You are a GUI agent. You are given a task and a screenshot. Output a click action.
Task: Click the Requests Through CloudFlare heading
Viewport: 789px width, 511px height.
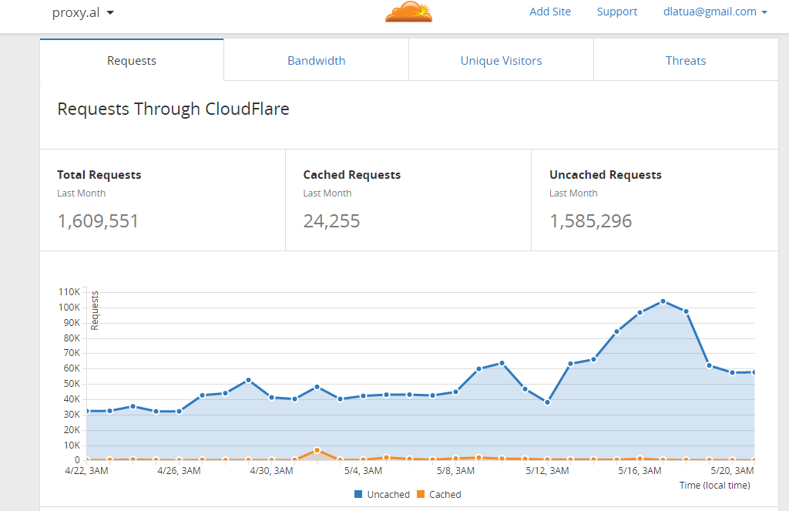pos(173,109)
